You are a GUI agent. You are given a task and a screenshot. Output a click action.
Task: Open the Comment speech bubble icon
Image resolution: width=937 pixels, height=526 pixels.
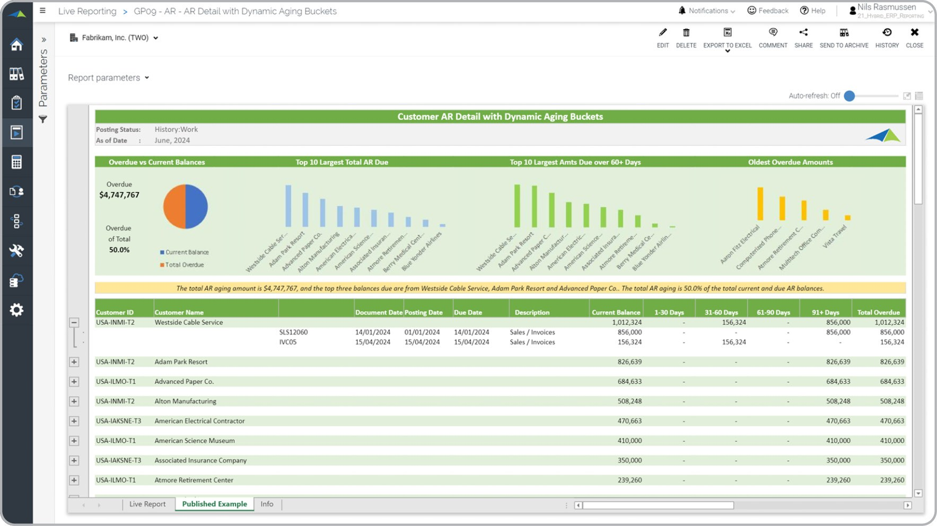tap(773, 33)
